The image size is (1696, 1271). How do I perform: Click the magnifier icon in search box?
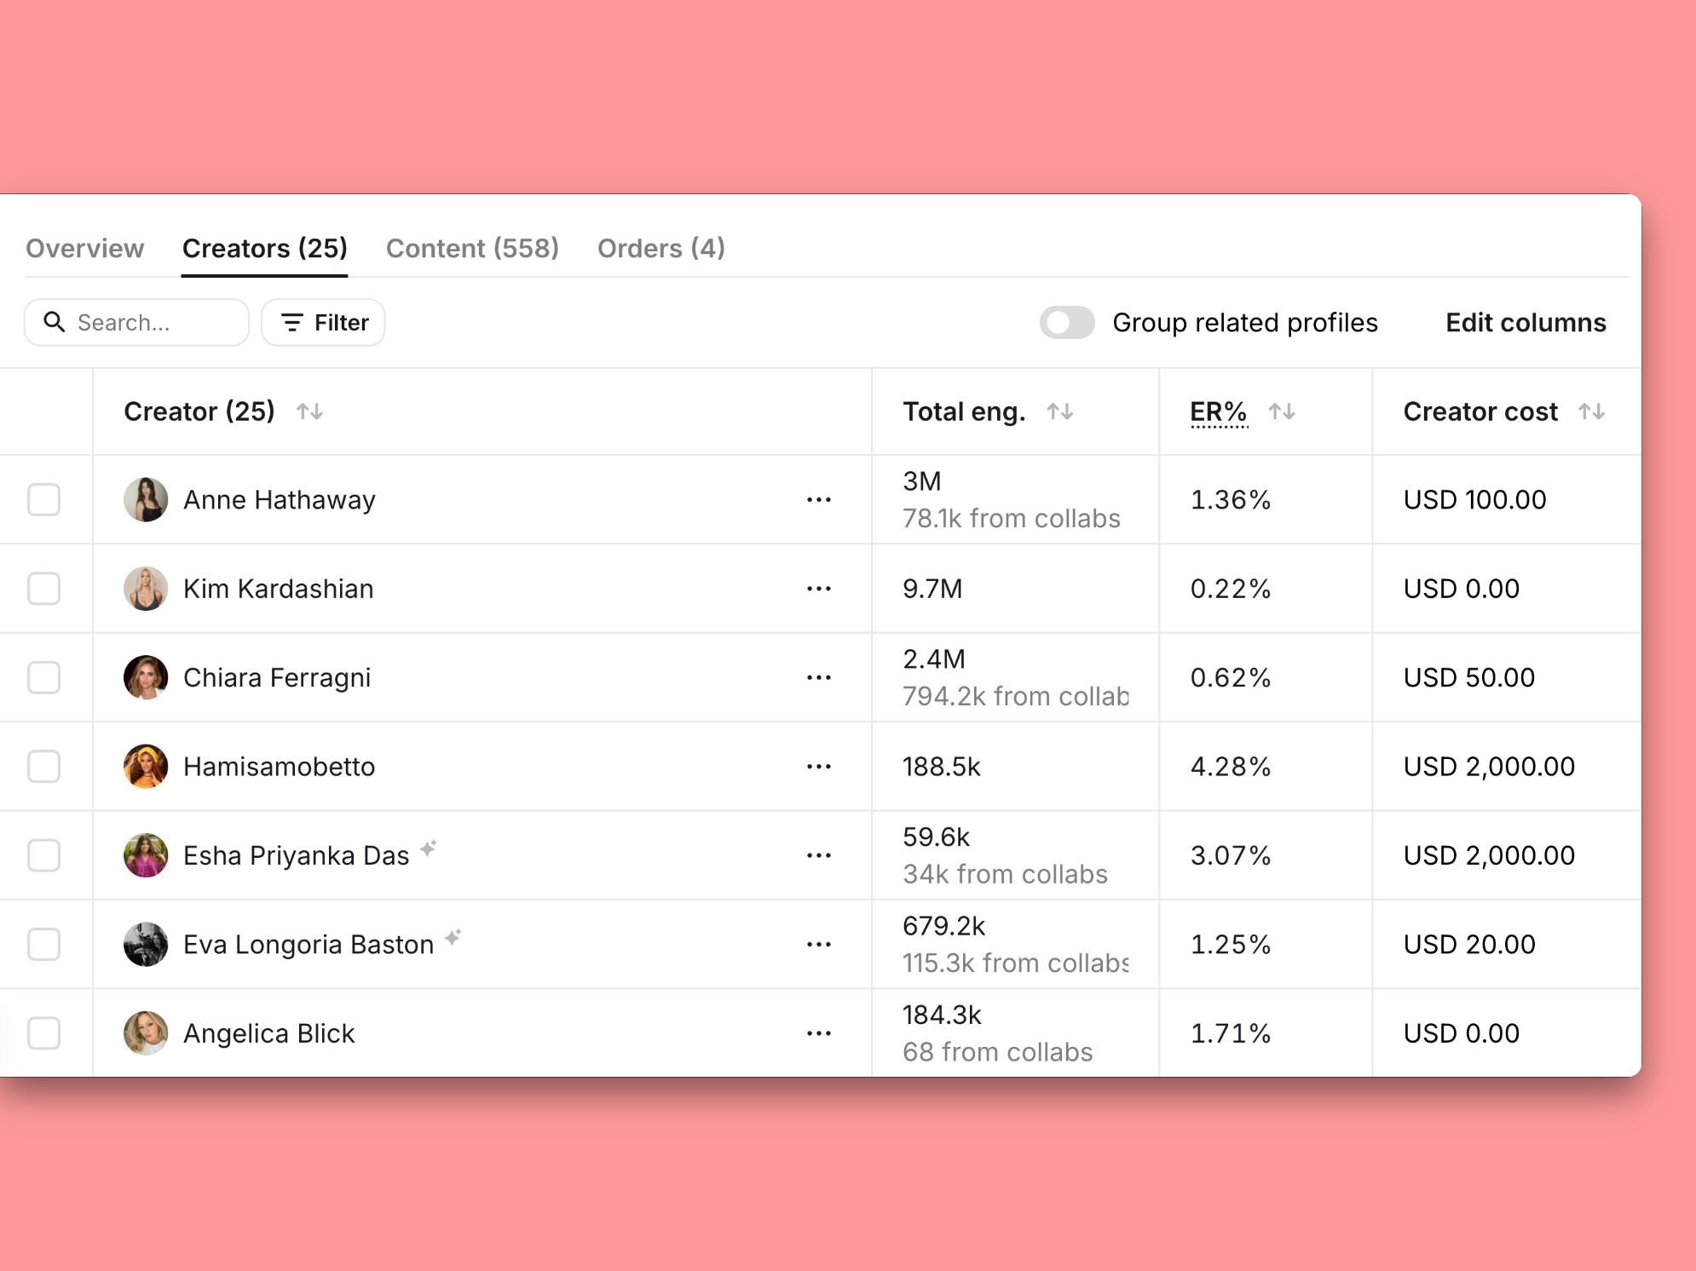click(55, 322)
